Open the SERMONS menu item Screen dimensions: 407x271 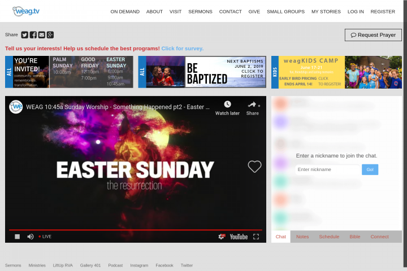(200, 12)
